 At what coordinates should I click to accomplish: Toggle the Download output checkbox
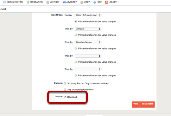pos(65,97)
